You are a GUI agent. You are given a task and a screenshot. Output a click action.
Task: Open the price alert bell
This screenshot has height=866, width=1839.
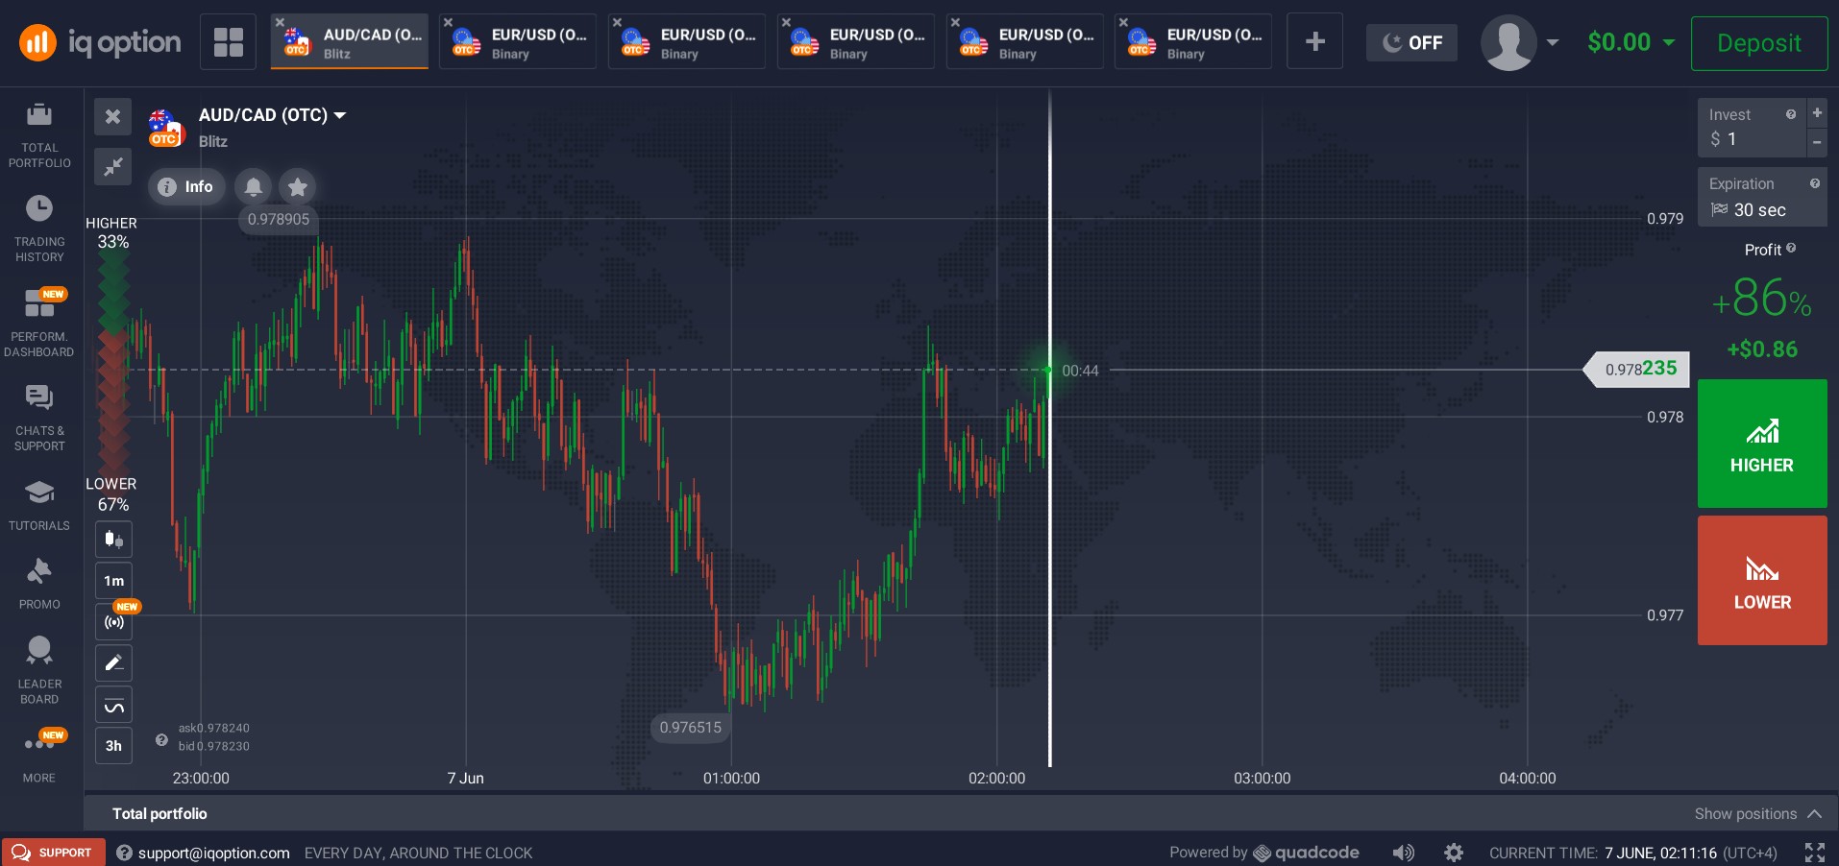click(253, 186)
